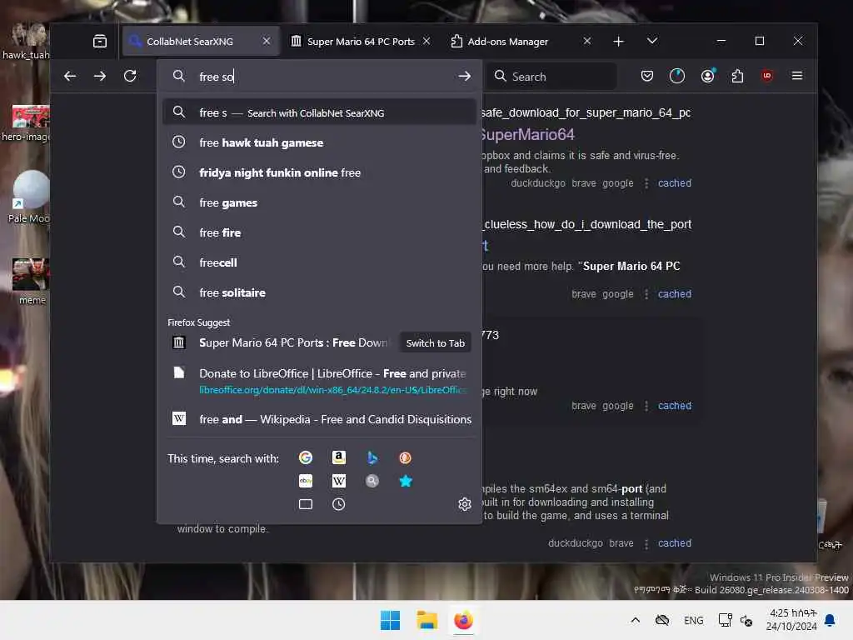Search this time in browsing history
Image resolution: width=853 pixels, height=640 pixels.
338,504
